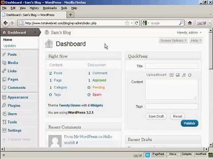Expand the Screen Options panel
Viewport: 213px width, 159px height.
[x=173, y=41]
